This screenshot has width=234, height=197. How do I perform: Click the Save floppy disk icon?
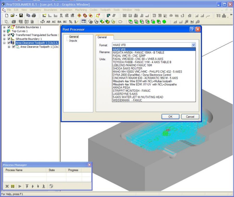21,15
